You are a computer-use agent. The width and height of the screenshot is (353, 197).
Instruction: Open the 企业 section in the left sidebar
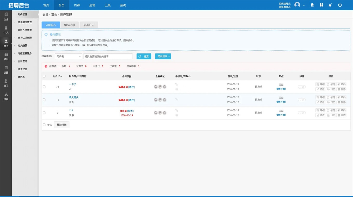tap(6, 16)
